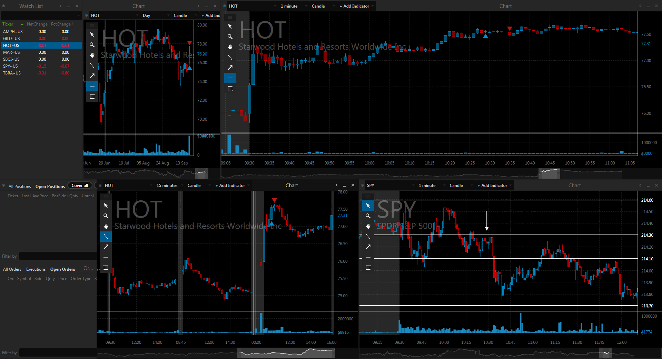Select arrow tool in 15-minute HOT chart
Viewport: 662px width, 359px height.
[106, 247]
